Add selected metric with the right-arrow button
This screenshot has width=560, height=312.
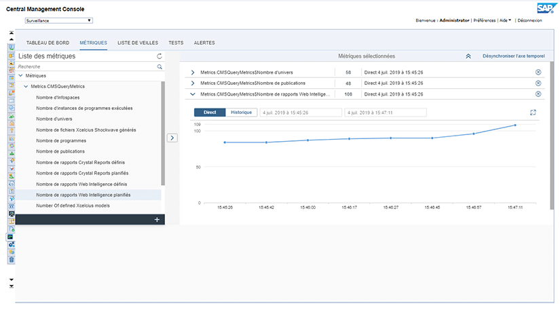pos(172,138)
